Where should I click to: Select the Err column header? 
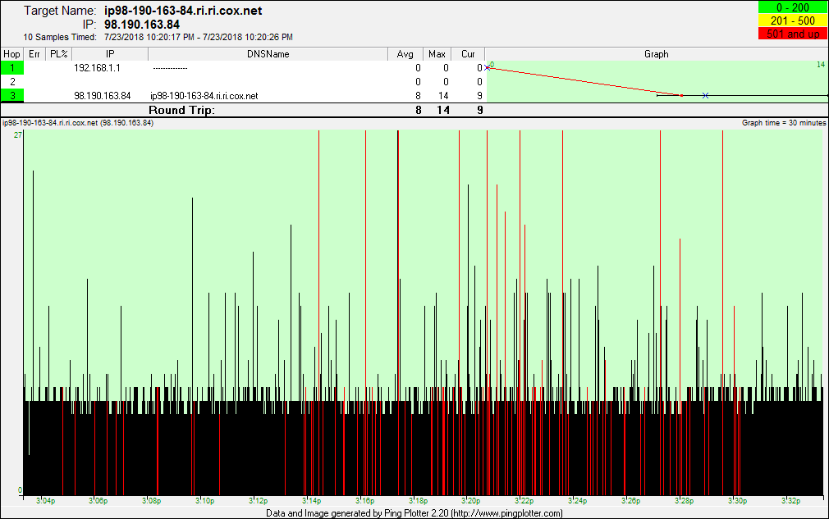coord(34,54)
